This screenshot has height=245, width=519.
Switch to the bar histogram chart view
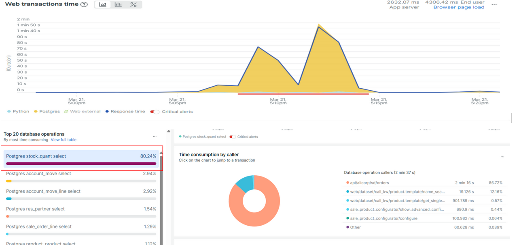[x=118, y=5]
